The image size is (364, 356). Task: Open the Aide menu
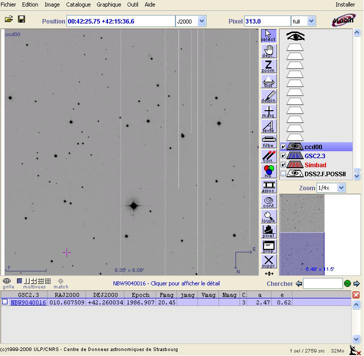pos(149,5)
